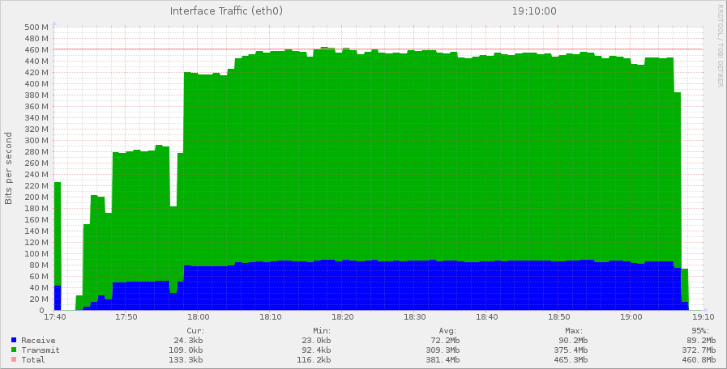Select the Receive legend label
Viewport: 727px width, 369px height.
pyautogui.click(x=38, y=341)
